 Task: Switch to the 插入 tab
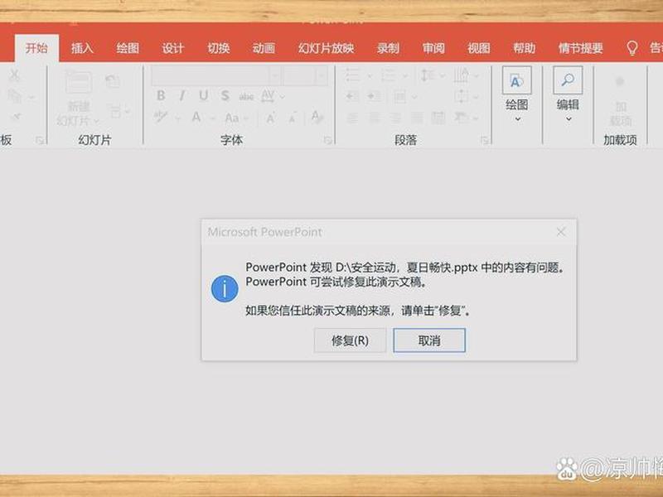(x=82, y=48)
